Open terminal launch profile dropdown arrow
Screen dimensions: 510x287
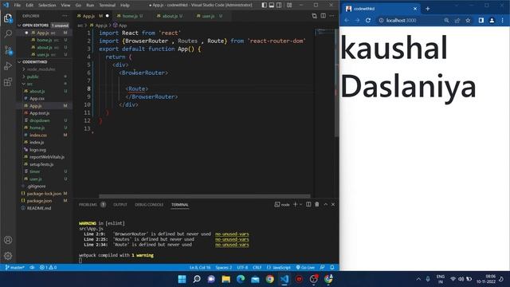coord(300,204)
